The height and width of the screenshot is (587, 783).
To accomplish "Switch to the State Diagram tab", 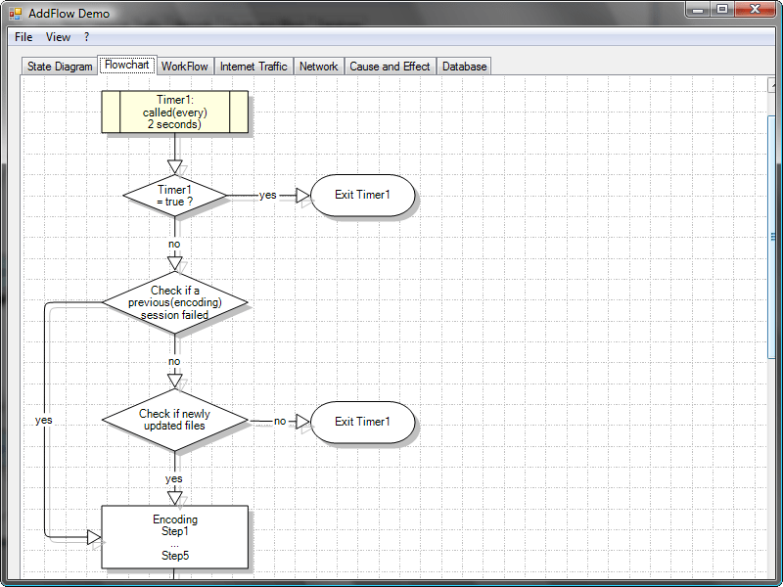I will 58,66.
